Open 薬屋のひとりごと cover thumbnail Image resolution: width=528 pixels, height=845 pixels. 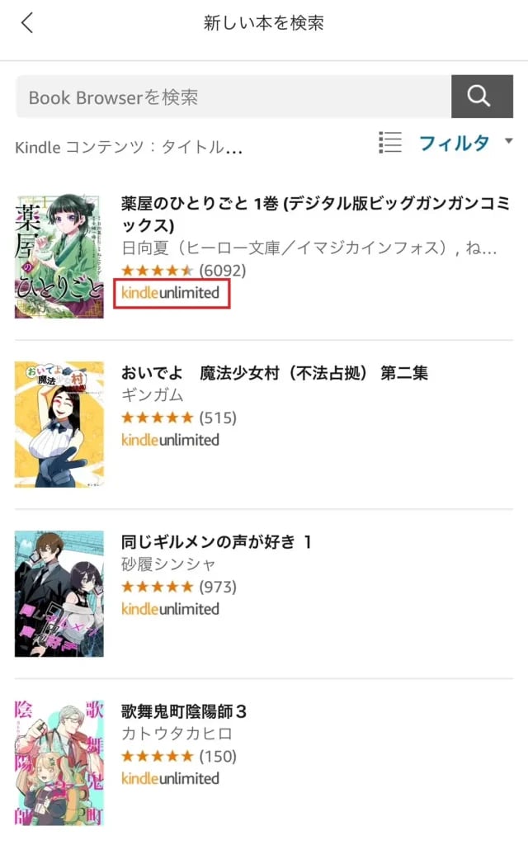click(x=59, y=256)
